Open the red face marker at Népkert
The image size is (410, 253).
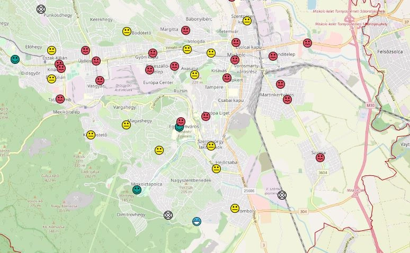pyautogui.click(x=227, y=78)
